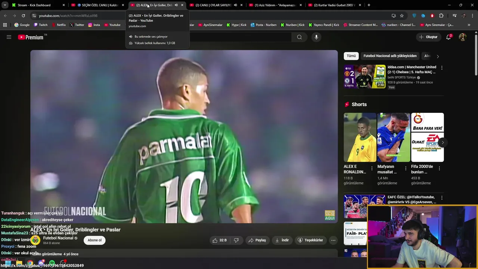The image size is (478, 269).
Task: Subscribe with the Abone ol button
Action: click(94, 240)
